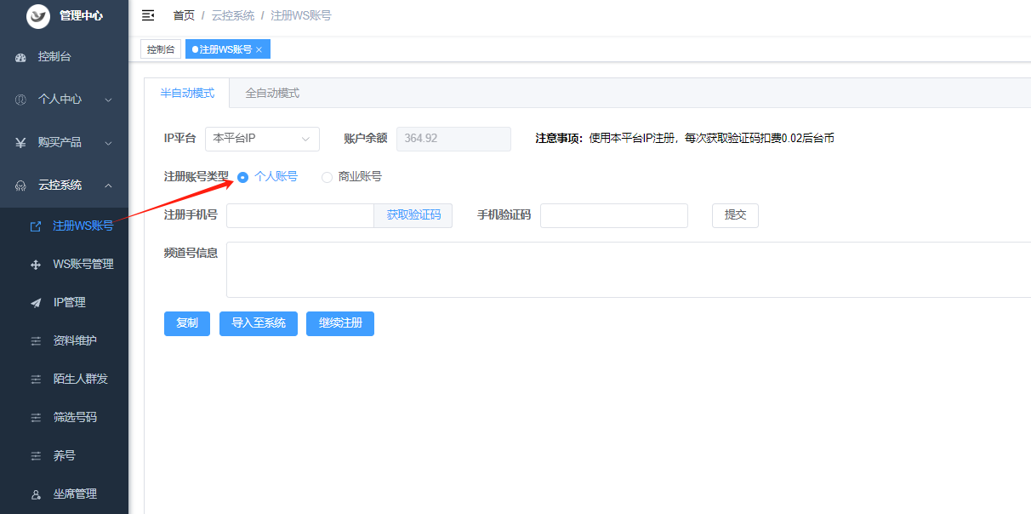
Task: Select the 商业账号 radio button
Action: [x=327, y=177]
